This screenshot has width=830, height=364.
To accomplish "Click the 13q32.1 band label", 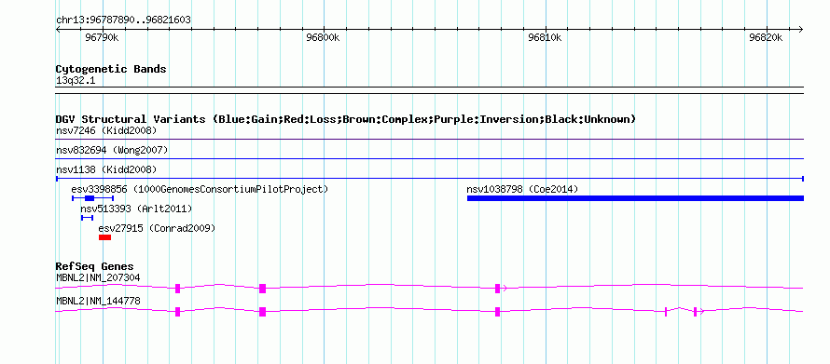I will (76, 81).
